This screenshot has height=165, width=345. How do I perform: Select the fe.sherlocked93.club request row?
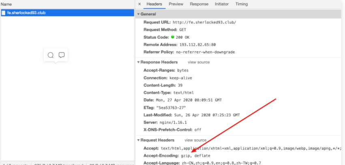pos(67,13)
